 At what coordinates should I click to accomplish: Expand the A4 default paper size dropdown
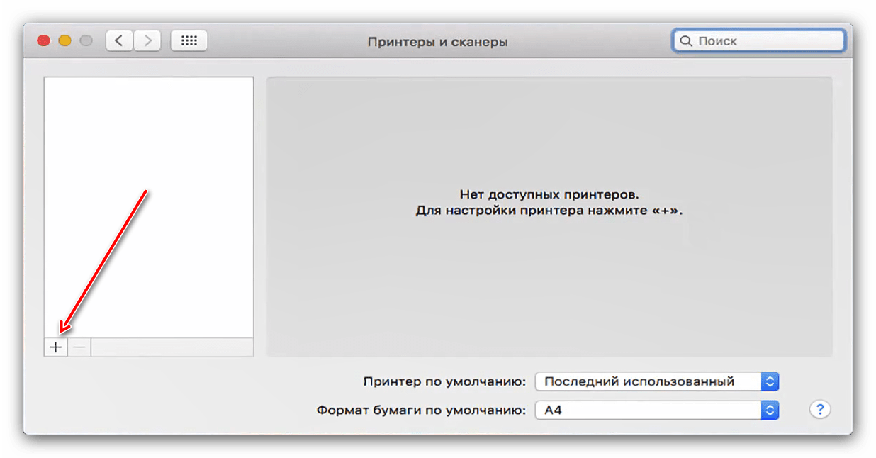click(648, 410)
